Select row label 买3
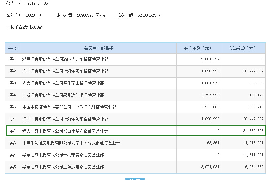The height and width of the screenshot is (180, 273). pos(13,83)
